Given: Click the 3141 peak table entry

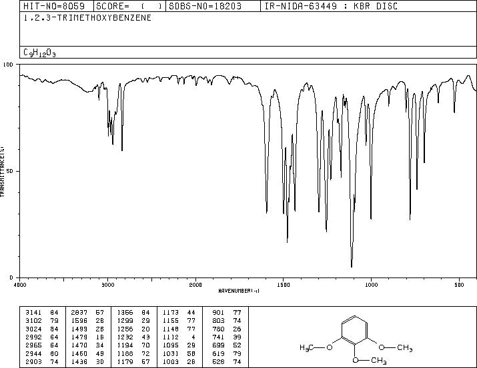Looking at the screenshot, I should (x=41, y=312).
